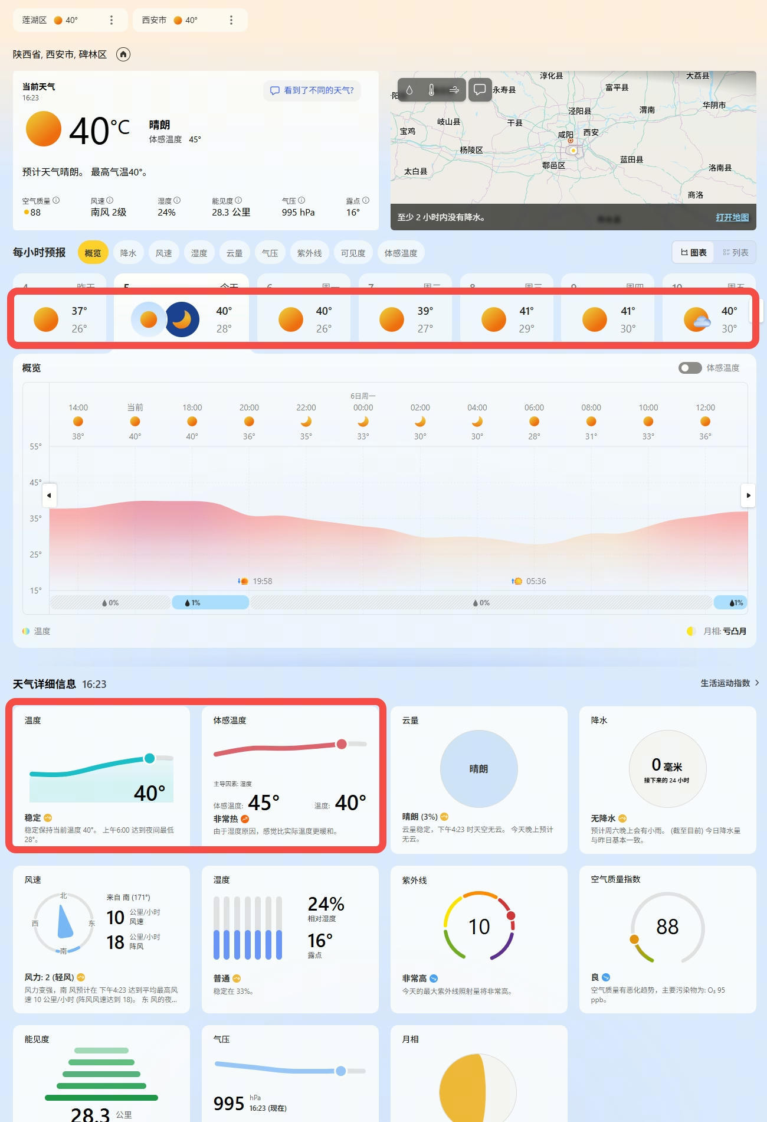This screenshot has width=767, height=1122.
Task: Click 看到了不同的天气? feedback button
Action: tap(312, 90)
